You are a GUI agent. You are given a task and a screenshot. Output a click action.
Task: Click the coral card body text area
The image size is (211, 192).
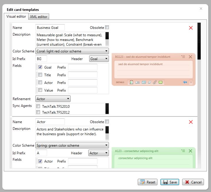coord(154,69)
